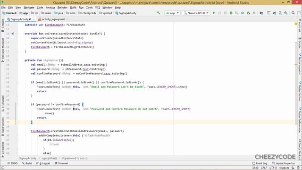Open the Gradle side panel
The image size is (302, 170).
pyautogui.click(x=300, y=43)
